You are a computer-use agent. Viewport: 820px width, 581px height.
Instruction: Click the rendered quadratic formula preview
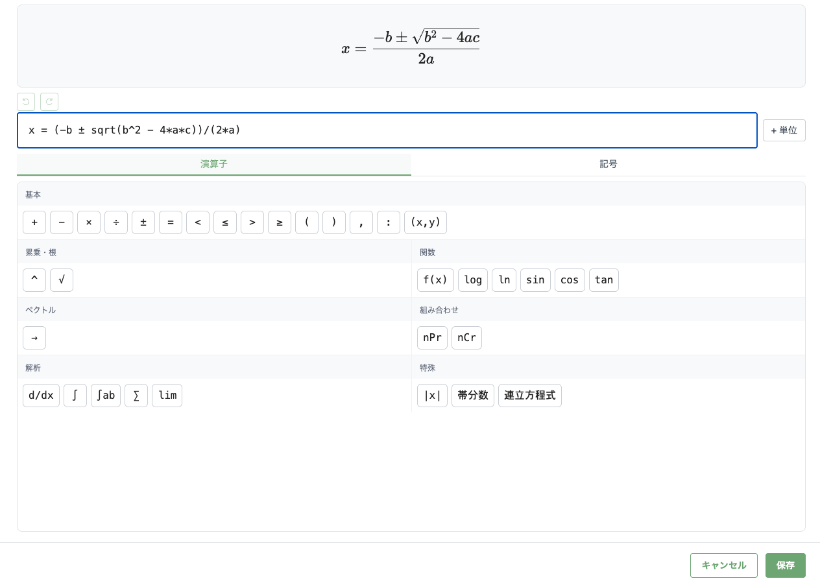coord(411,47)
